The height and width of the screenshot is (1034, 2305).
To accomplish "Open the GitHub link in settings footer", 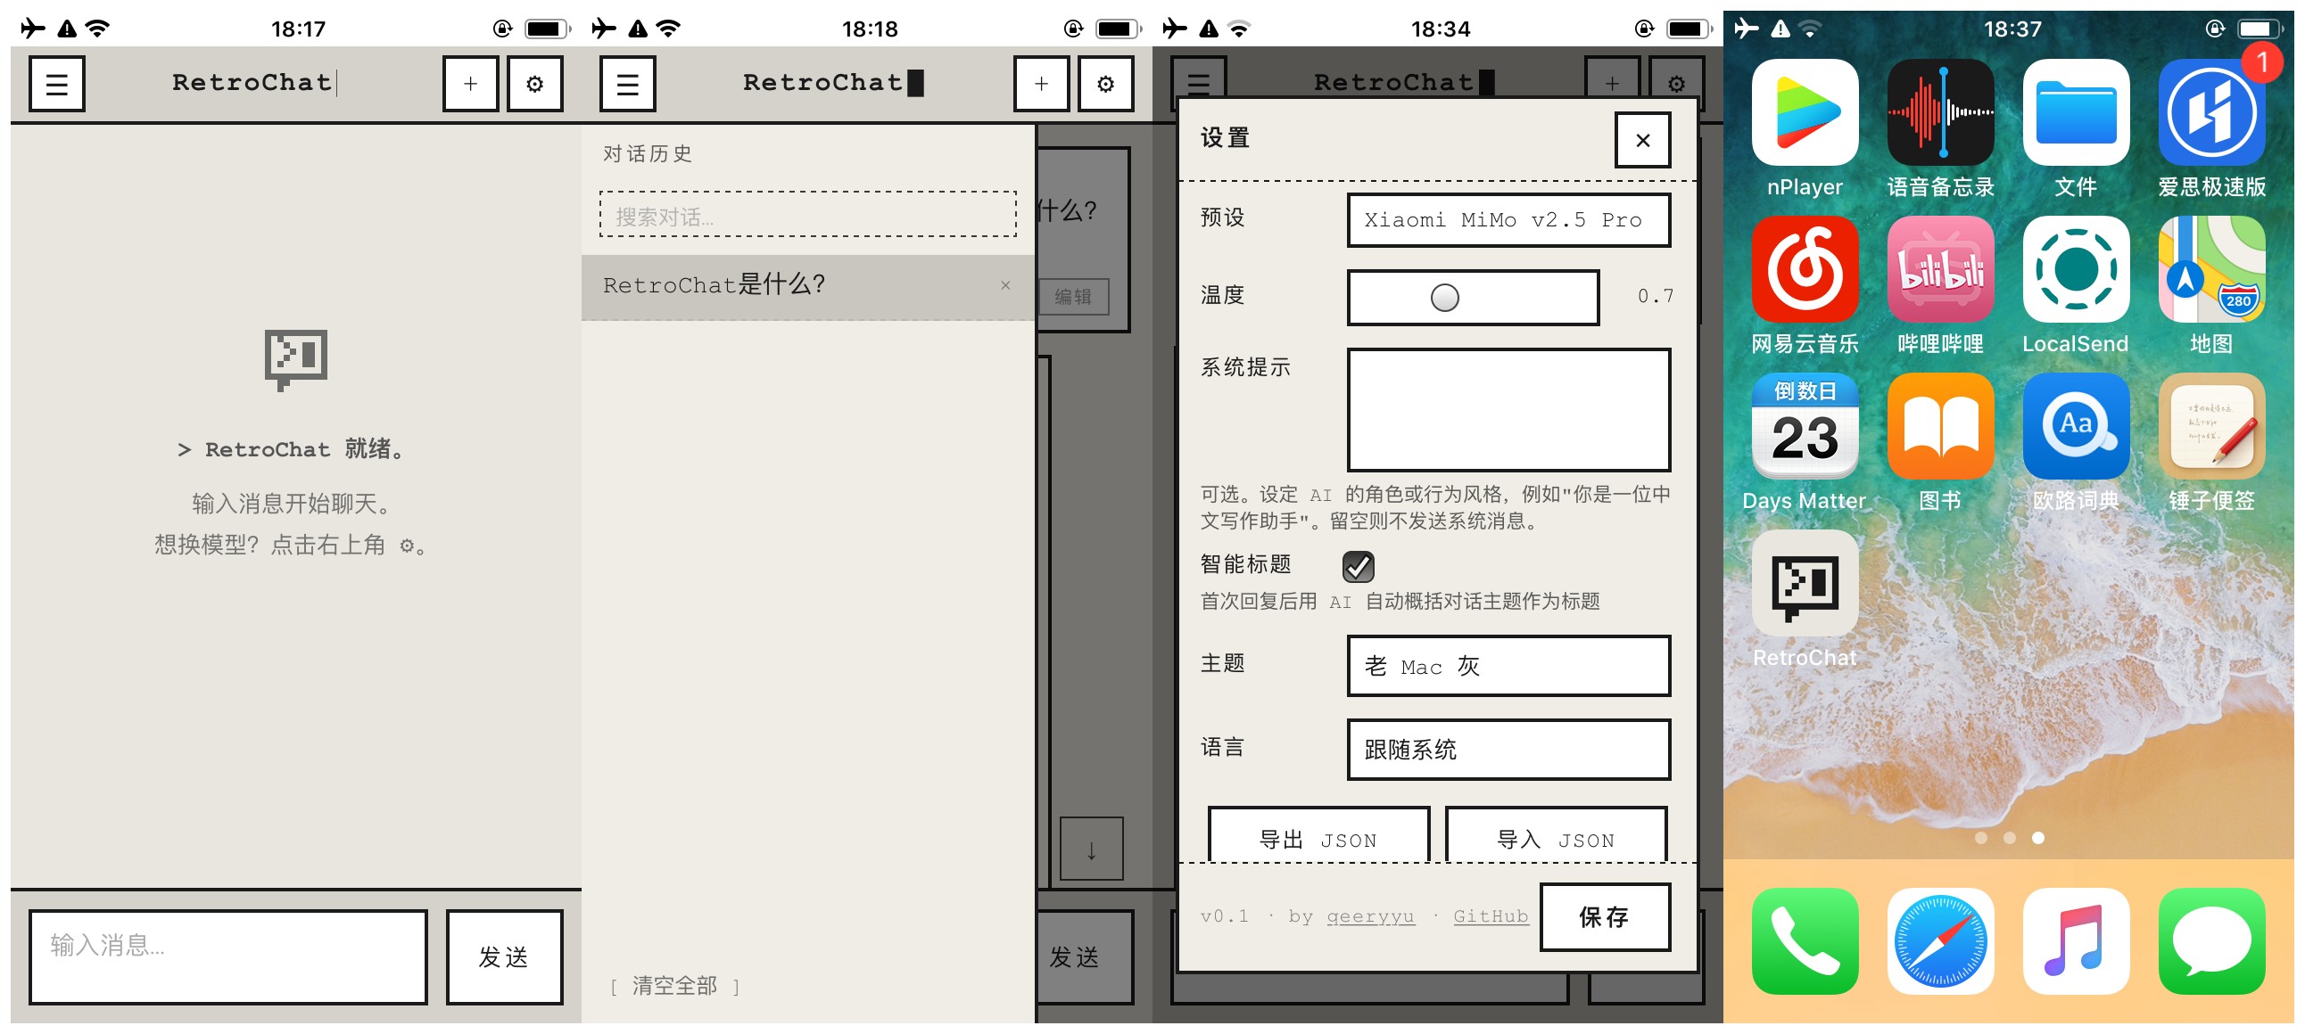I will (x=1491, y=917).
